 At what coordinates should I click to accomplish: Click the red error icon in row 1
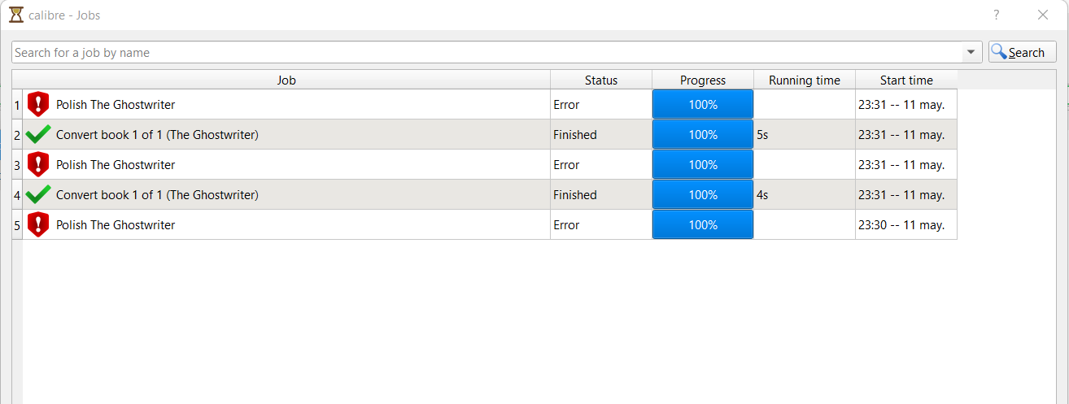38,105
